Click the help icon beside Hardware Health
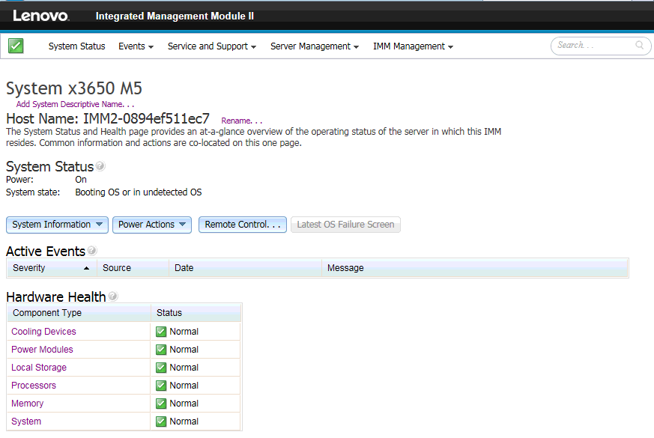The height and width of the screenshot is (438, 654). click(112, 296)
